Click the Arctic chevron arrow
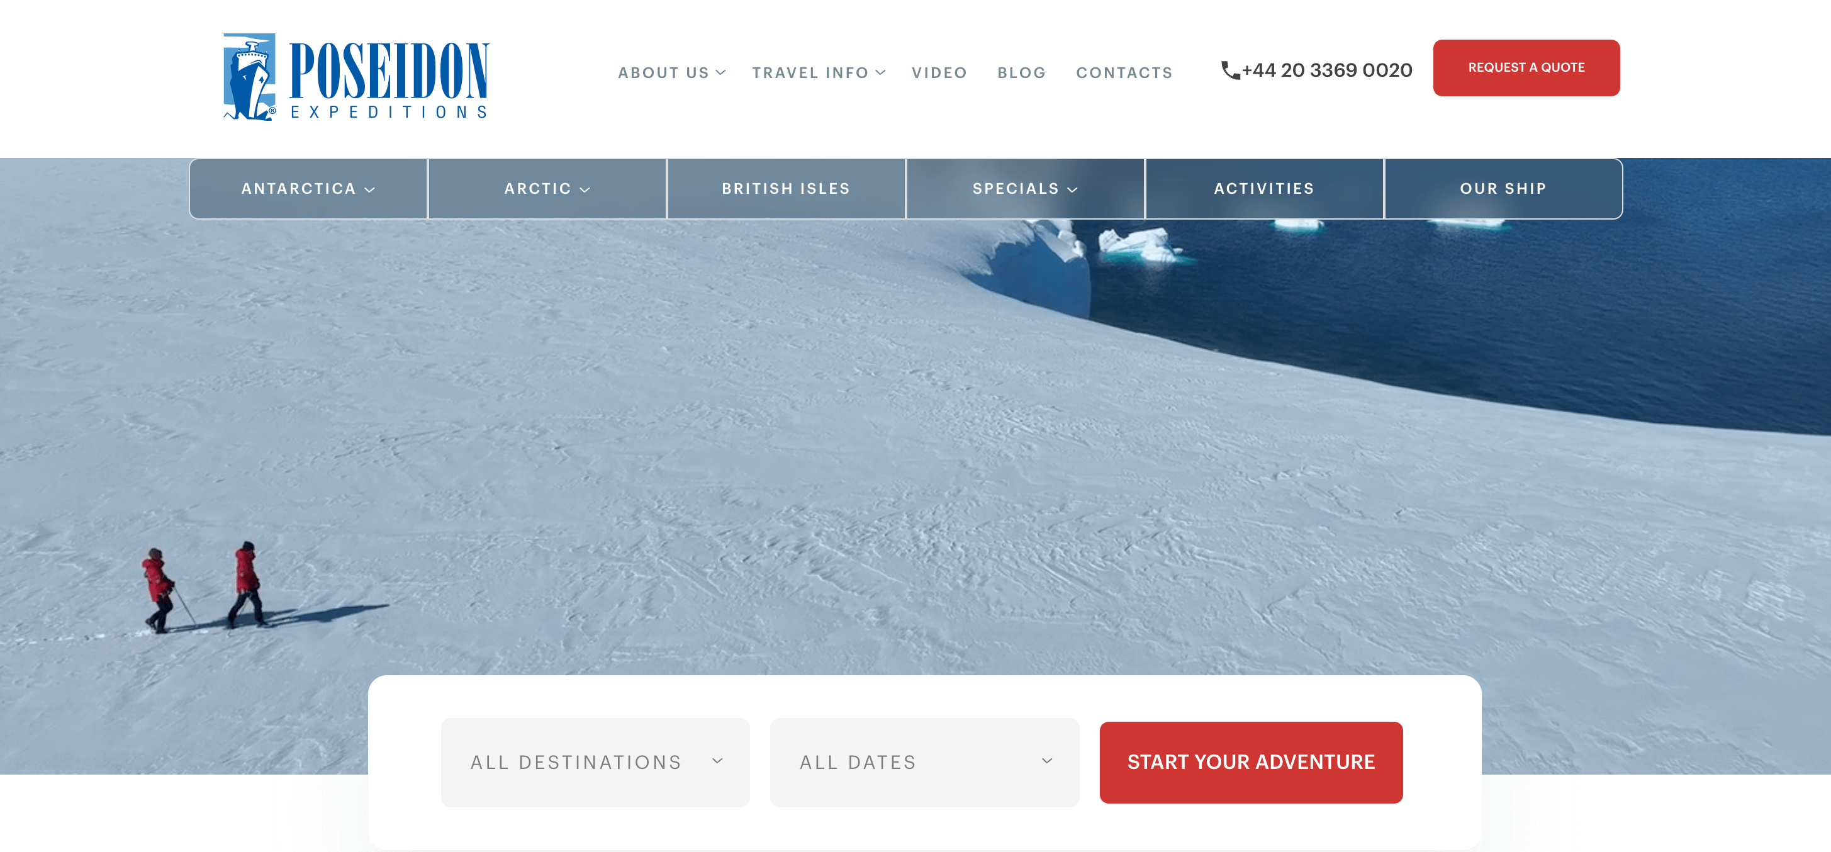 point(585,190)
